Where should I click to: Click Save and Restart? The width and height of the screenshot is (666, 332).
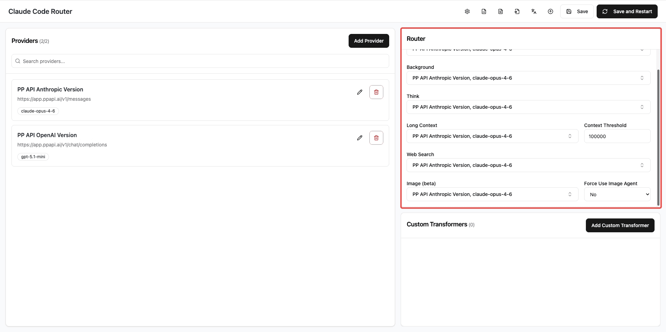point(627,11)
